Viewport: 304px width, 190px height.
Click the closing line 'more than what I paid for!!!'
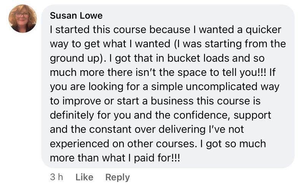click(114, 159)
